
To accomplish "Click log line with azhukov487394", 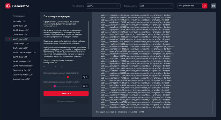I will coord(135,20).
